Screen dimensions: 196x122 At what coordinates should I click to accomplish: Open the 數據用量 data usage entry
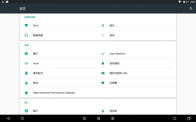pyautogui.click(x=60, y=35)
